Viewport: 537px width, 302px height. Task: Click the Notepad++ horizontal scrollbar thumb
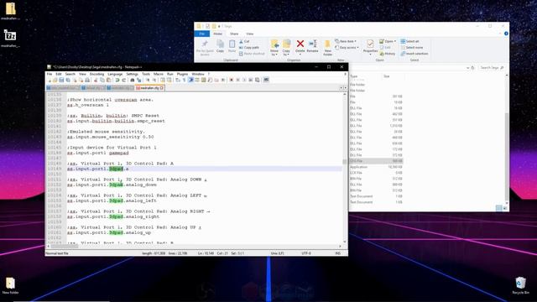coord(65,246)
